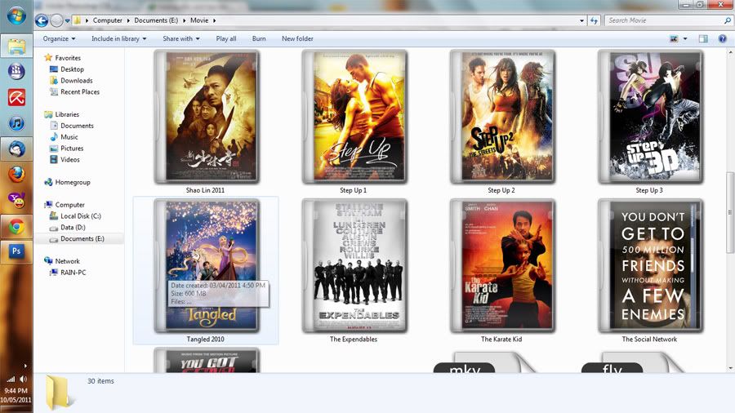Open the Help icon
The width and height of the screenshot is (735, 413).
pyautogui.click(x=723, y=39)
